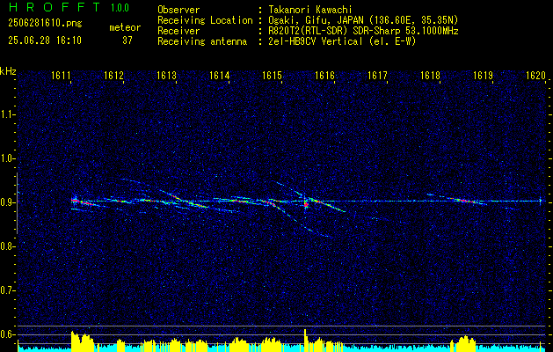The height and width of the screenshot is (352, 553).
Task: Click time marker 1619
Action: click(483, 75)
